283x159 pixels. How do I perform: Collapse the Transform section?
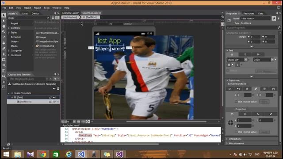pos(227,80)
